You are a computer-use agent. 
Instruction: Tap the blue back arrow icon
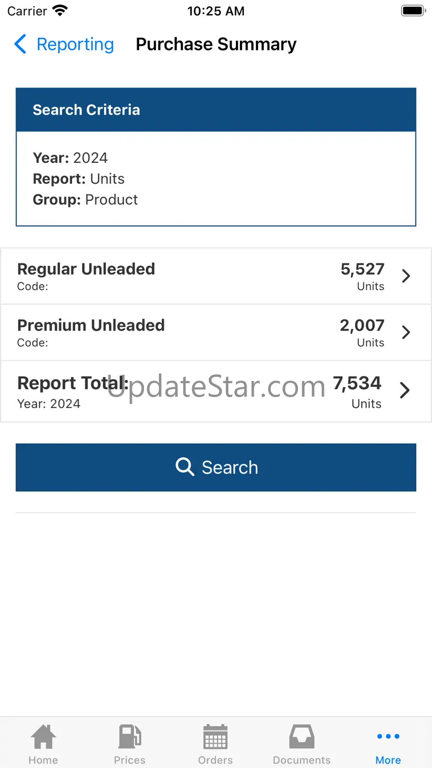(20, 44)
